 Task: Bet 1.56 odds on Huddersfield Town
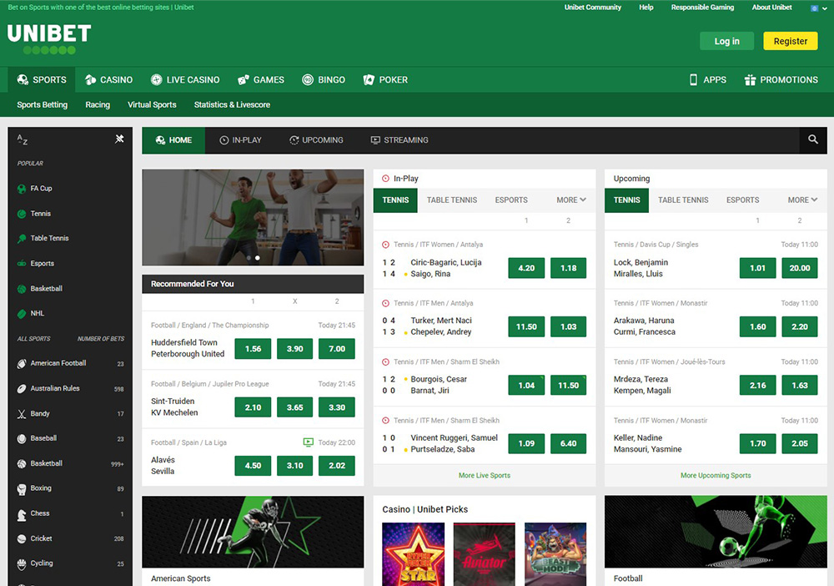tap(253, 349)
